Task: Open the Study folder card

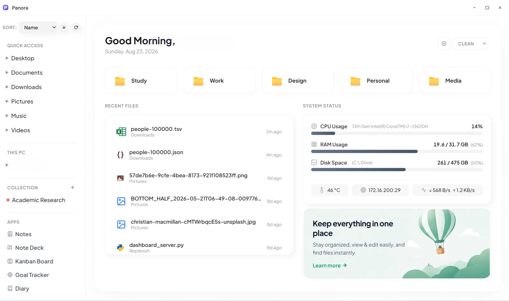Action: pyautogui.click(x=141, y=80)
